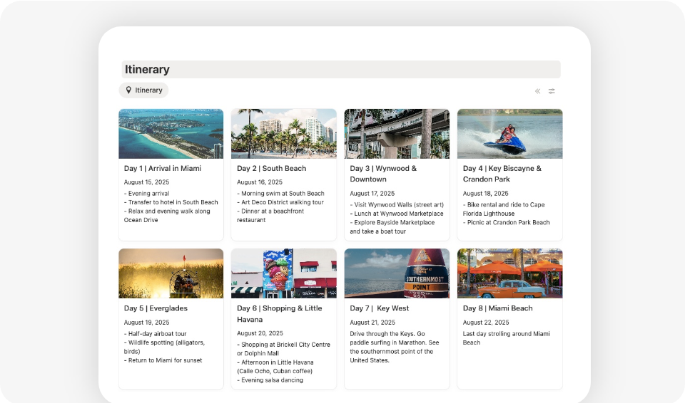Click 'Lunch at Wynwood Marketplace' text

pyautogui.click(x=399, y=214)
